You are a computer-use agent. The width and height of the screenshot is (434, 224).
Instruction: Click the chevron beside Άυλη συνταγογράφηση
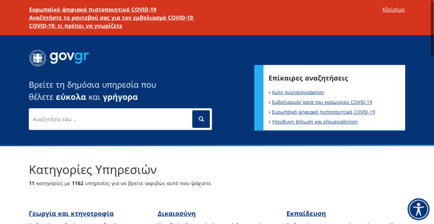tap(270, 93)
